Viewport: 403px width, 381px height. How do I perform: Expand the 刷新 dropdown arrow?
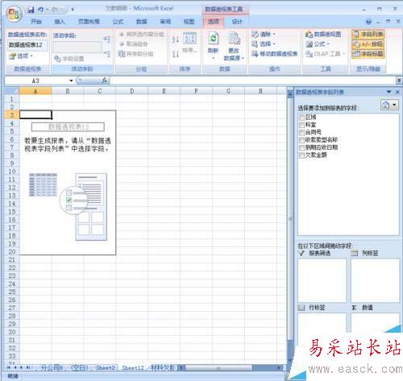coord(213,58)
